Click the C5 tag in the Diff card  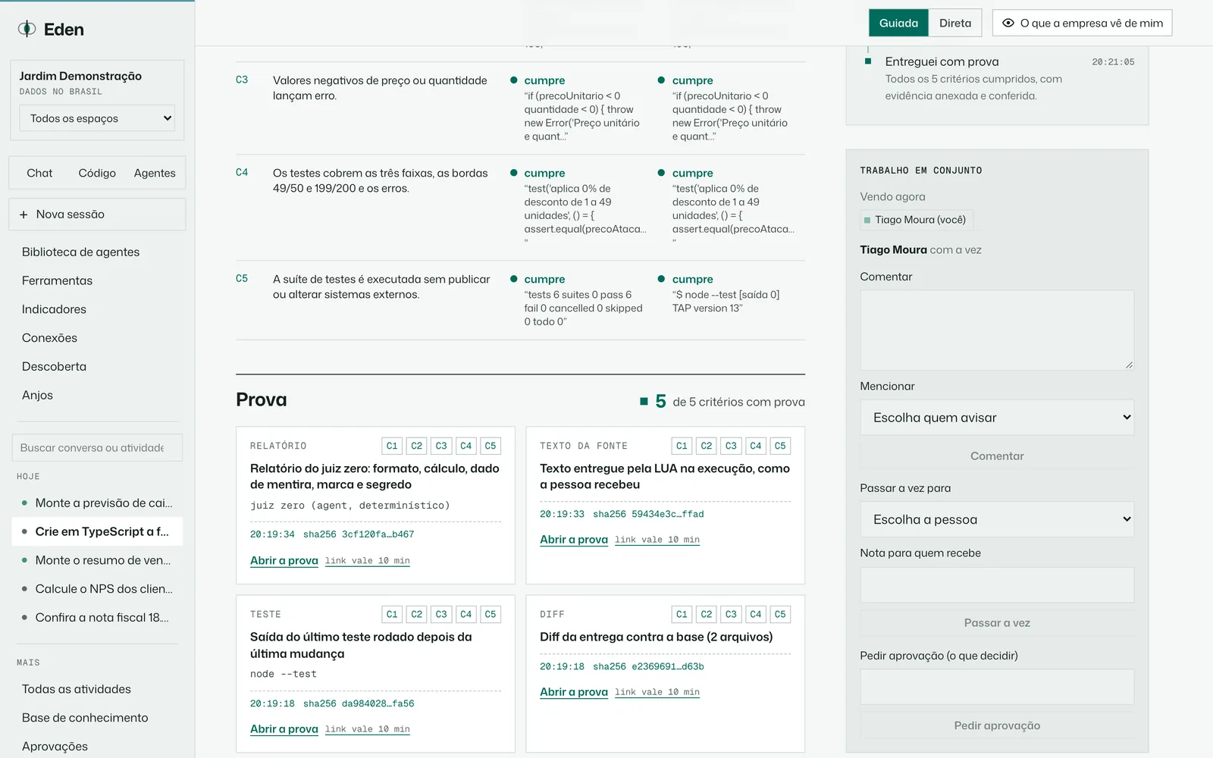point(780,614)
